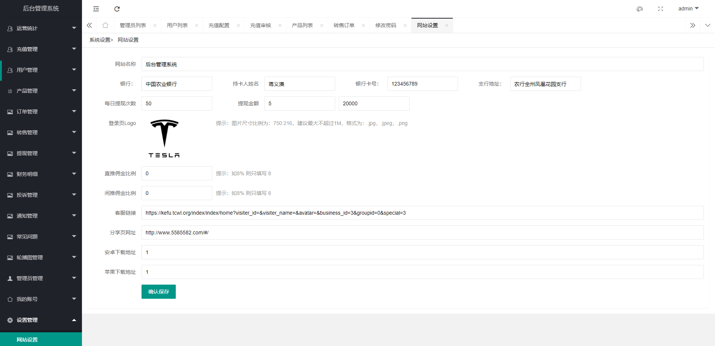Click the 客服链接 input field
This screenshot has height=346, width=715.
click(422, 213)
